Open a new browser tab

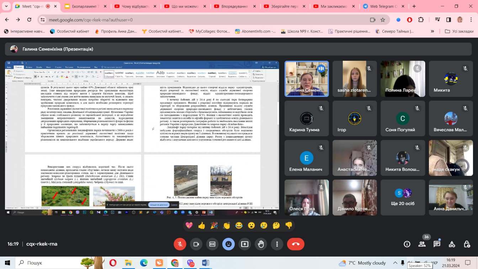point(414,6)
